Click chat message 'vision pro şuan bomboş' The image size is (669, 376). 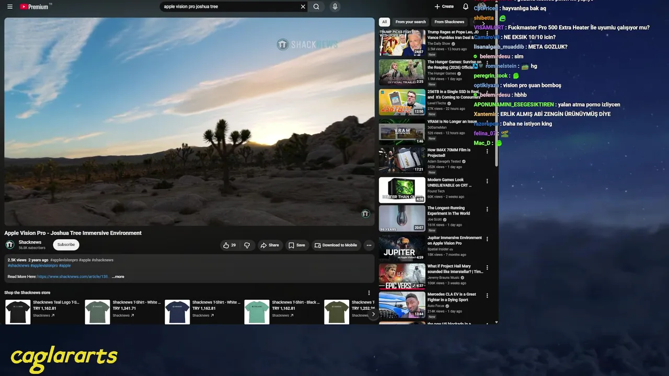click(532, 85)
